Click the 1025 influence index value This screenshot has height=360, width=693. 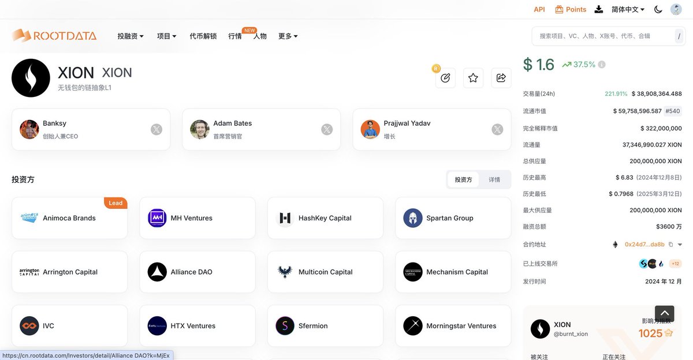click(650, 333)
